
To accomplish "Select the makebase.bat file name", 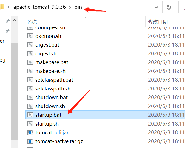I will (52, 62).
